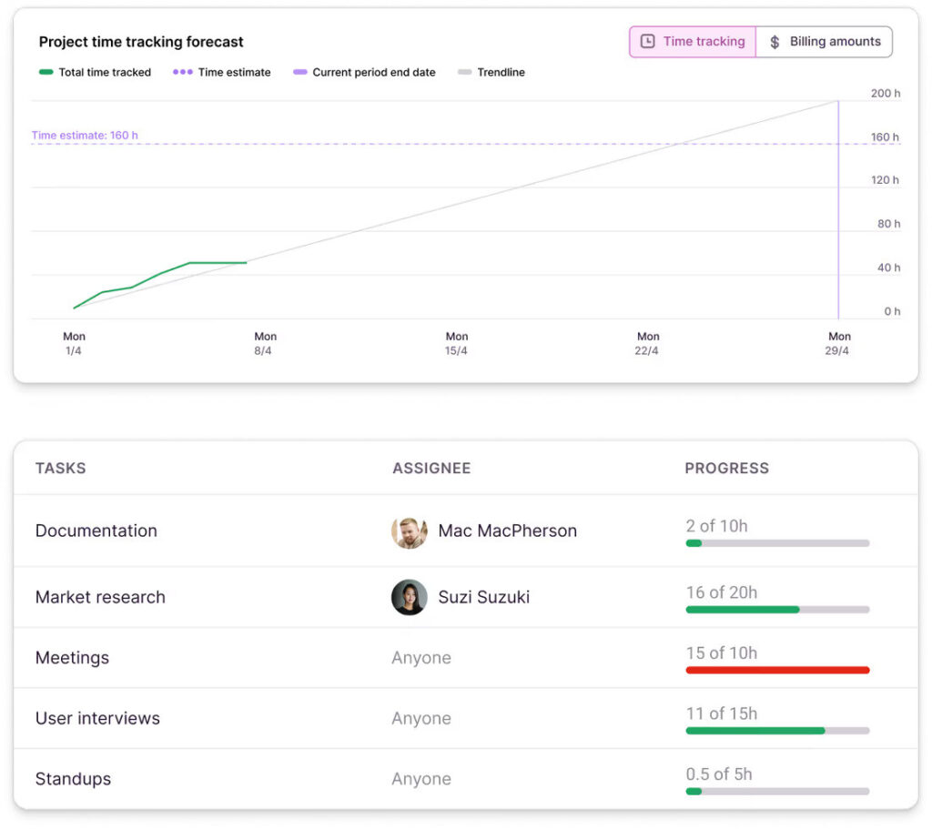Switch to the Billing amounts view
Screen dimensions: 932x829
click(825, 42)
